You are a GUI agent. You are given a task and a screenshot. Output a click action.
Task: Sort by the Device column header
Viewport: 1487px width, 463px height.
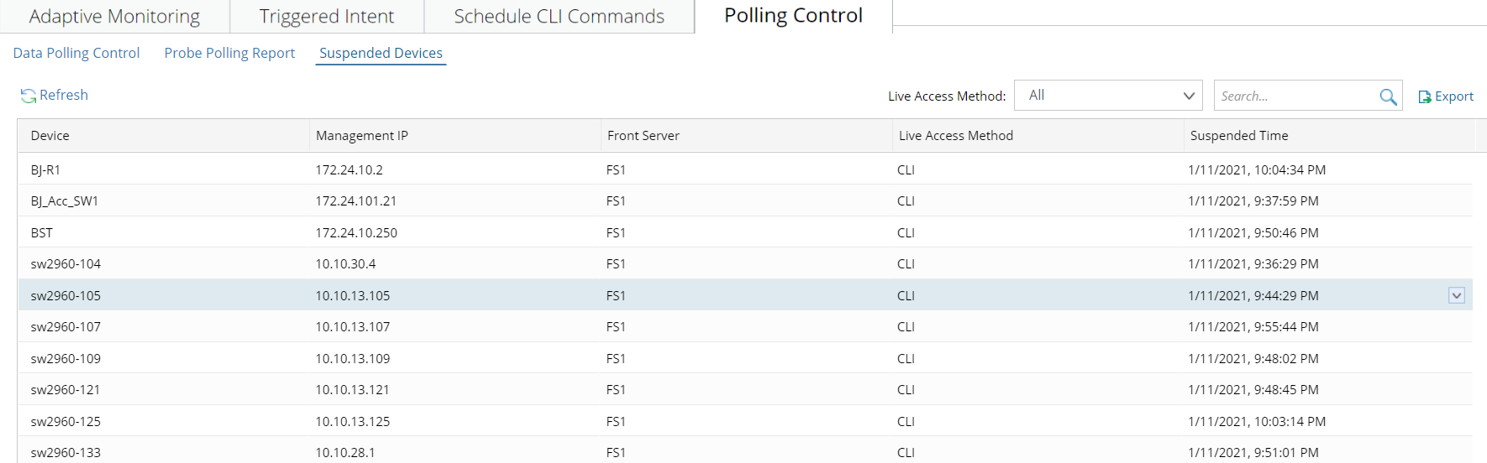click(50, 136)
